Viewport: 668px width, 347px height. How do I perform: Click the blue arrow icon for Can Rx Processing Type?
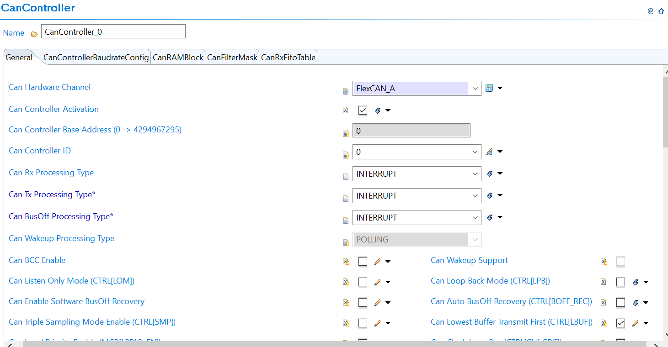tap(489, 173)
